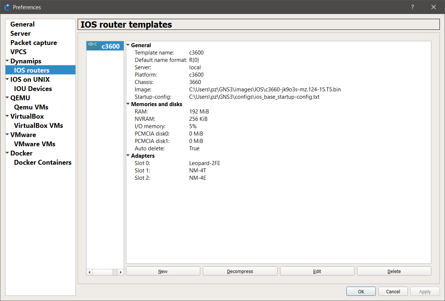Viewport: 445px width, 301px height.
Task: Click the template list right scroll arrow
Action: pyautogui.click(x=121, y=272)
